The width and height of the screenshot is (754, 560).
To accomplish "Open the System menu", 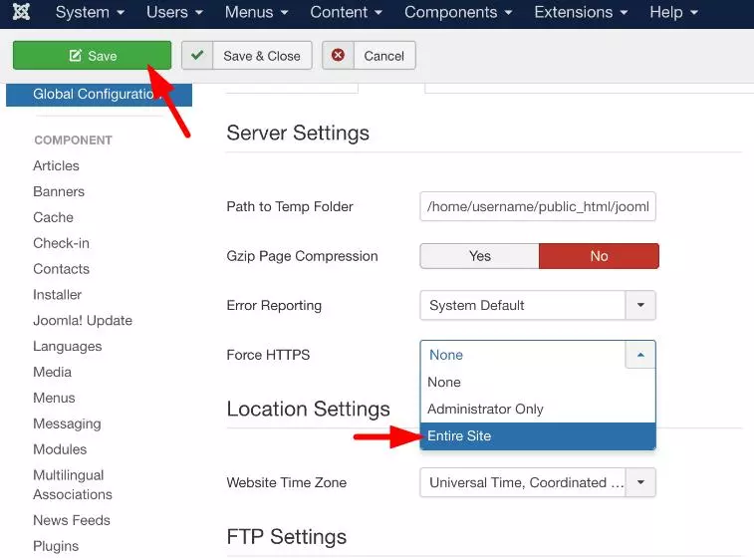I will coord(90,12).
